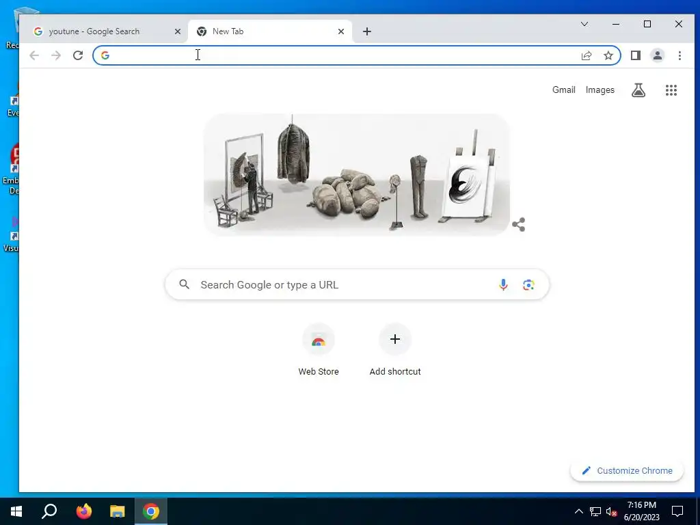Viewport: 700px width, 525px height.
Task: Minimize the Chrome window
Action: [x=616, y=24]
